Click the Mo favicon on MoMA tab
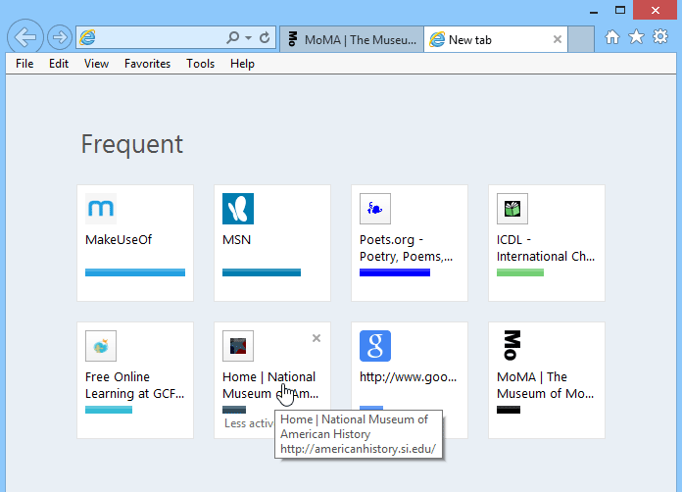 293,39
